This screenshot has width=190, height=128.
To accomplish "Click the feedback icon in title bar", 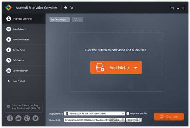I will 172,8.
